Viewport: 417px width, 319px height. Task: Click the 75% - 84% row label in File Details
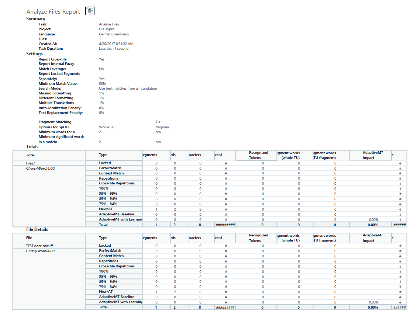[108, 287]
